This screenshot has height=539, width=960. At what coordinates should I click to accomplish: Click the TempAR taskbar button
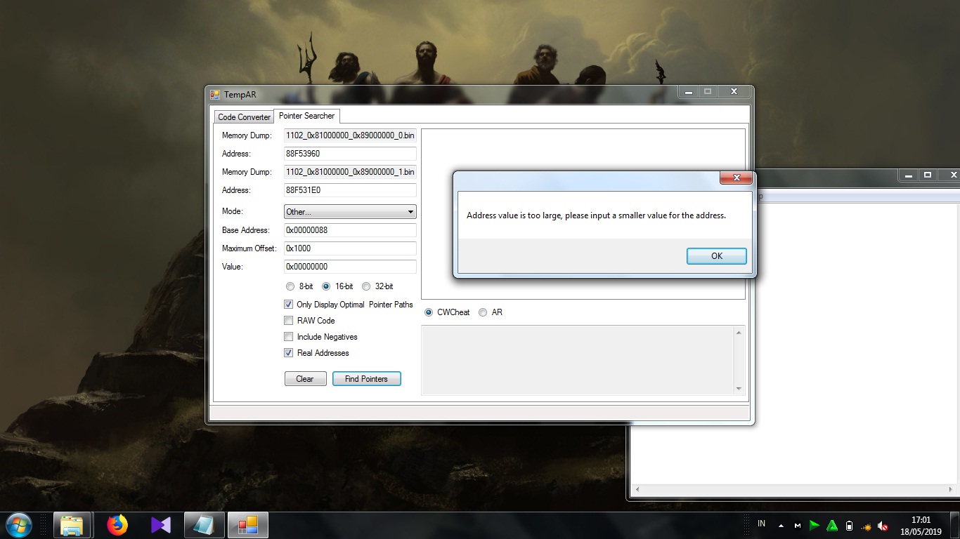click(x=248, y=525)
